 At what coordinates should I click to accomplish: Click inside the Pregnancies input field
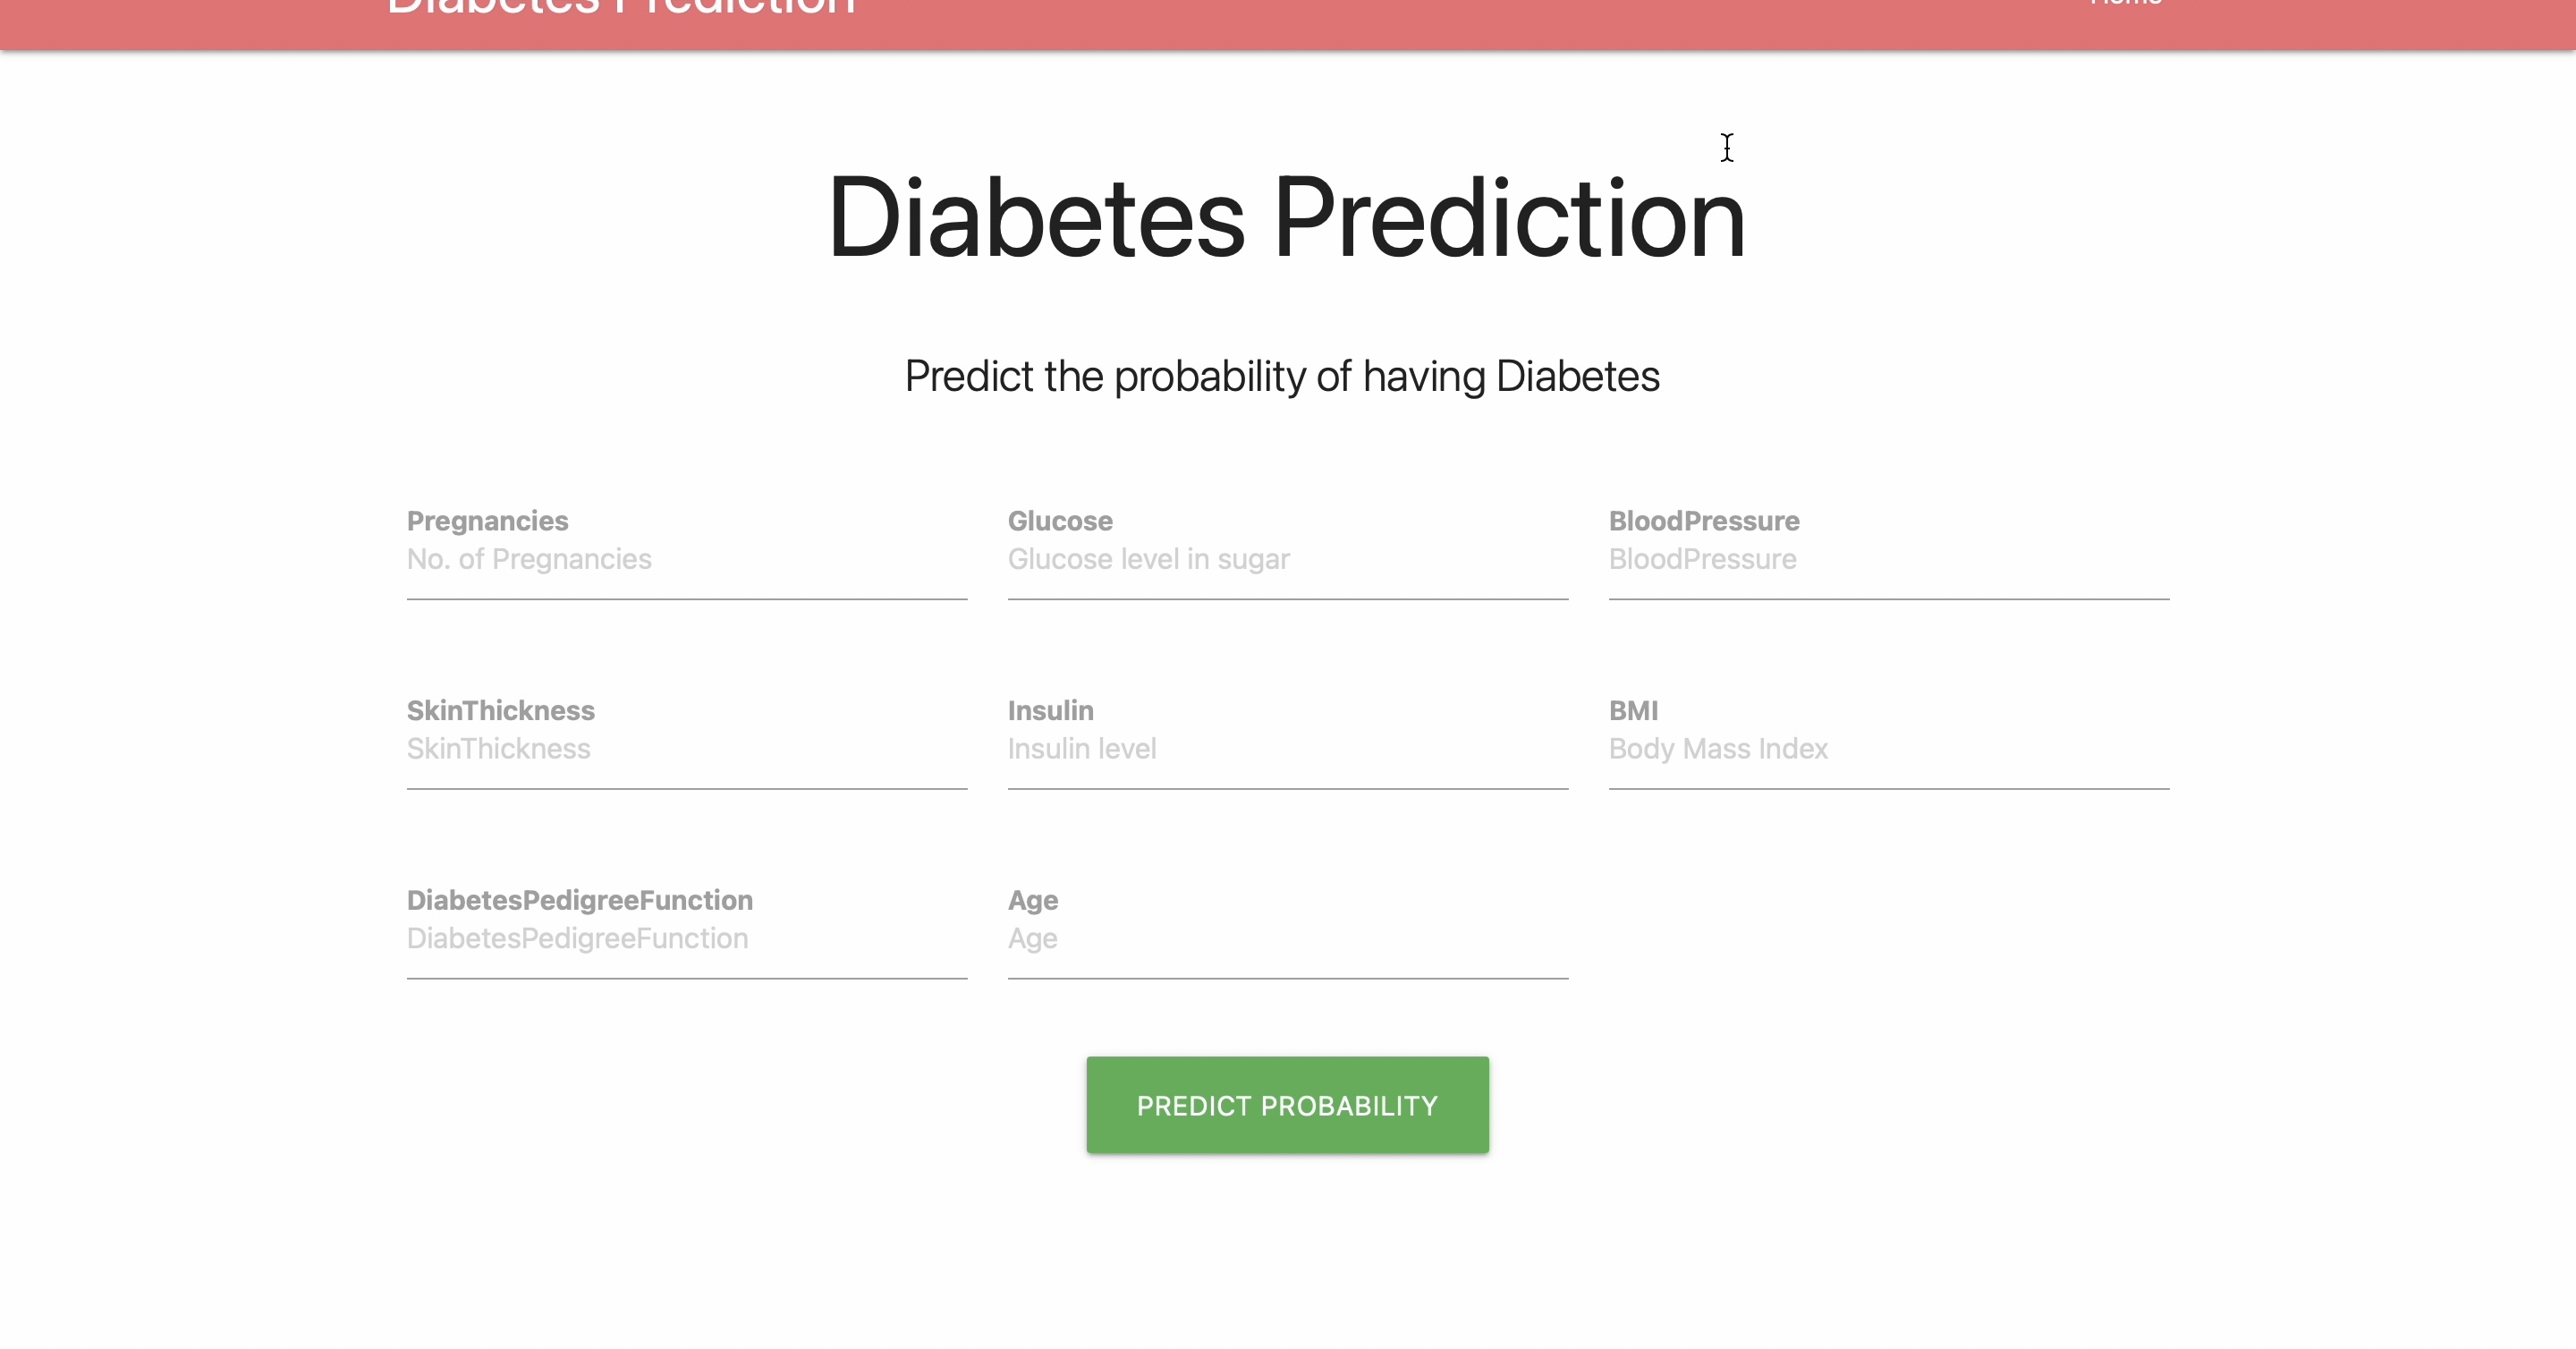point(686,570)
